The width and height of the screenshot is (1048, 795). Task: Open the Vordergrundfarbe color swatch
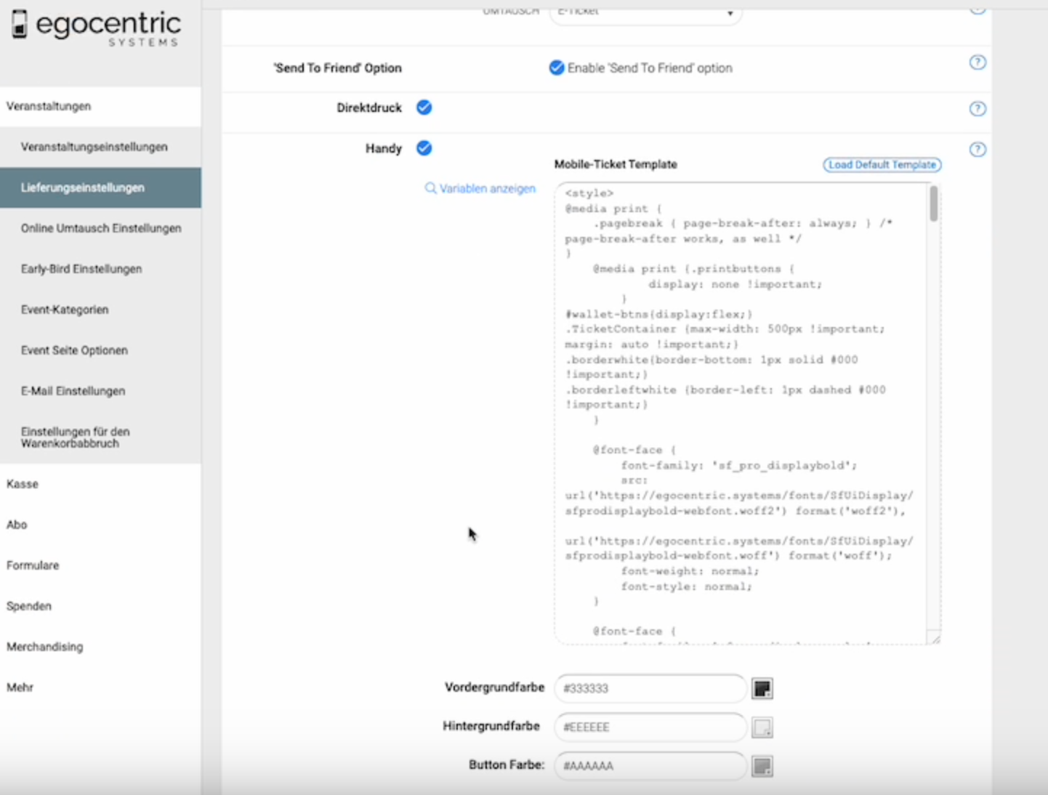[762, 689]
